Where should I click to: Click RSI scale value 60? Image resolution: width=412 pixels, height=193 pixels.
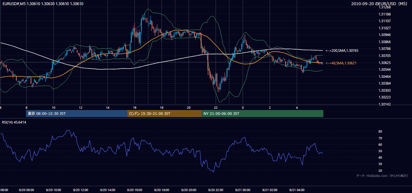click(x=380, y=144)
